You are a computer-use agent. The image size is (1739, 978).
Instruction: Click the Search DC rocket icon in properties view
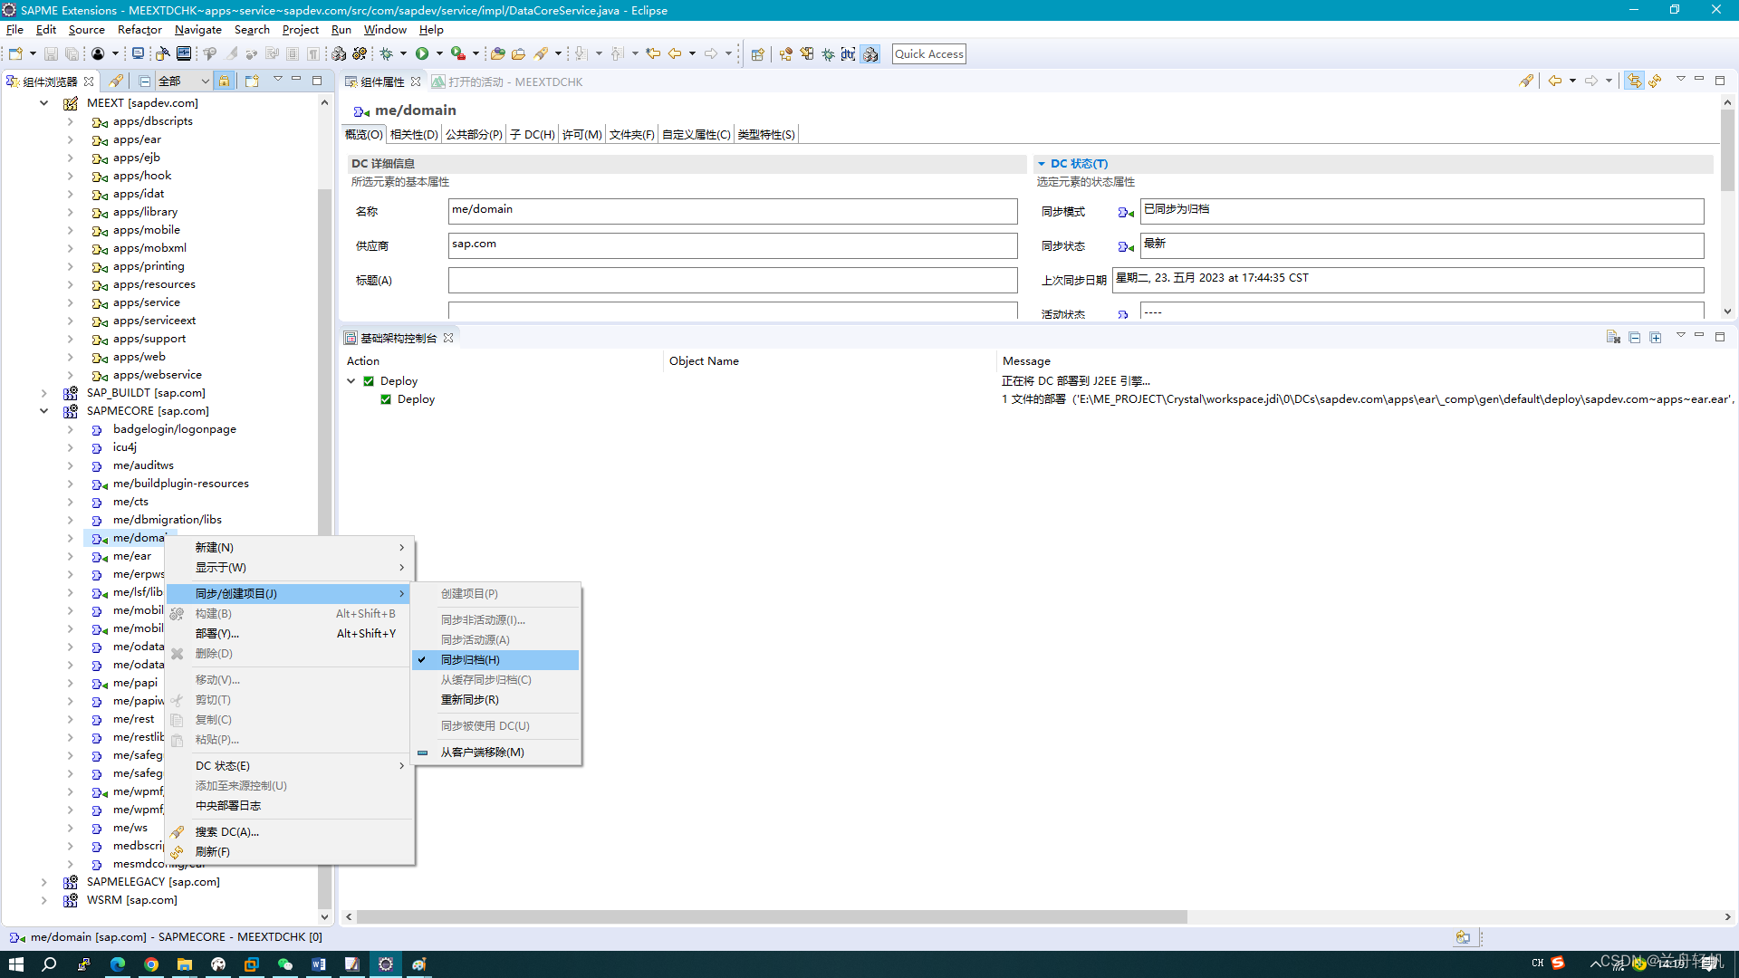pyautogui.click(x=1526, y=81)
